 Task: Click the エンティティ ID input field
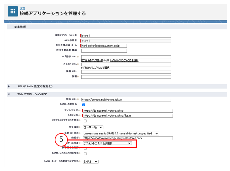click(128, 111)
